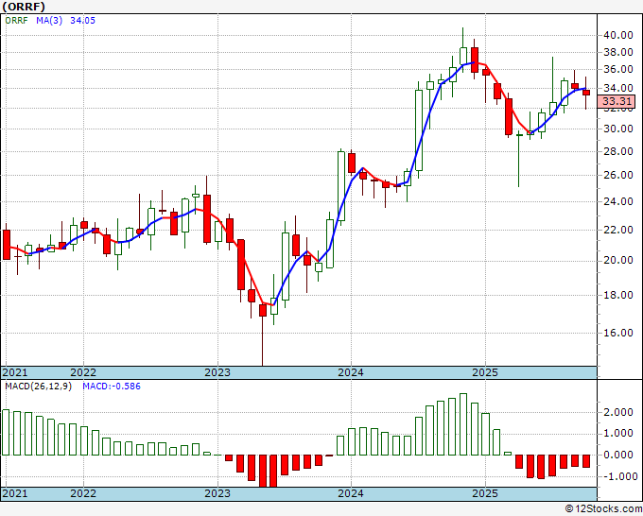Click the 2.000 MACD axis label
Screen dimensions: 643x516
point(618,412)
